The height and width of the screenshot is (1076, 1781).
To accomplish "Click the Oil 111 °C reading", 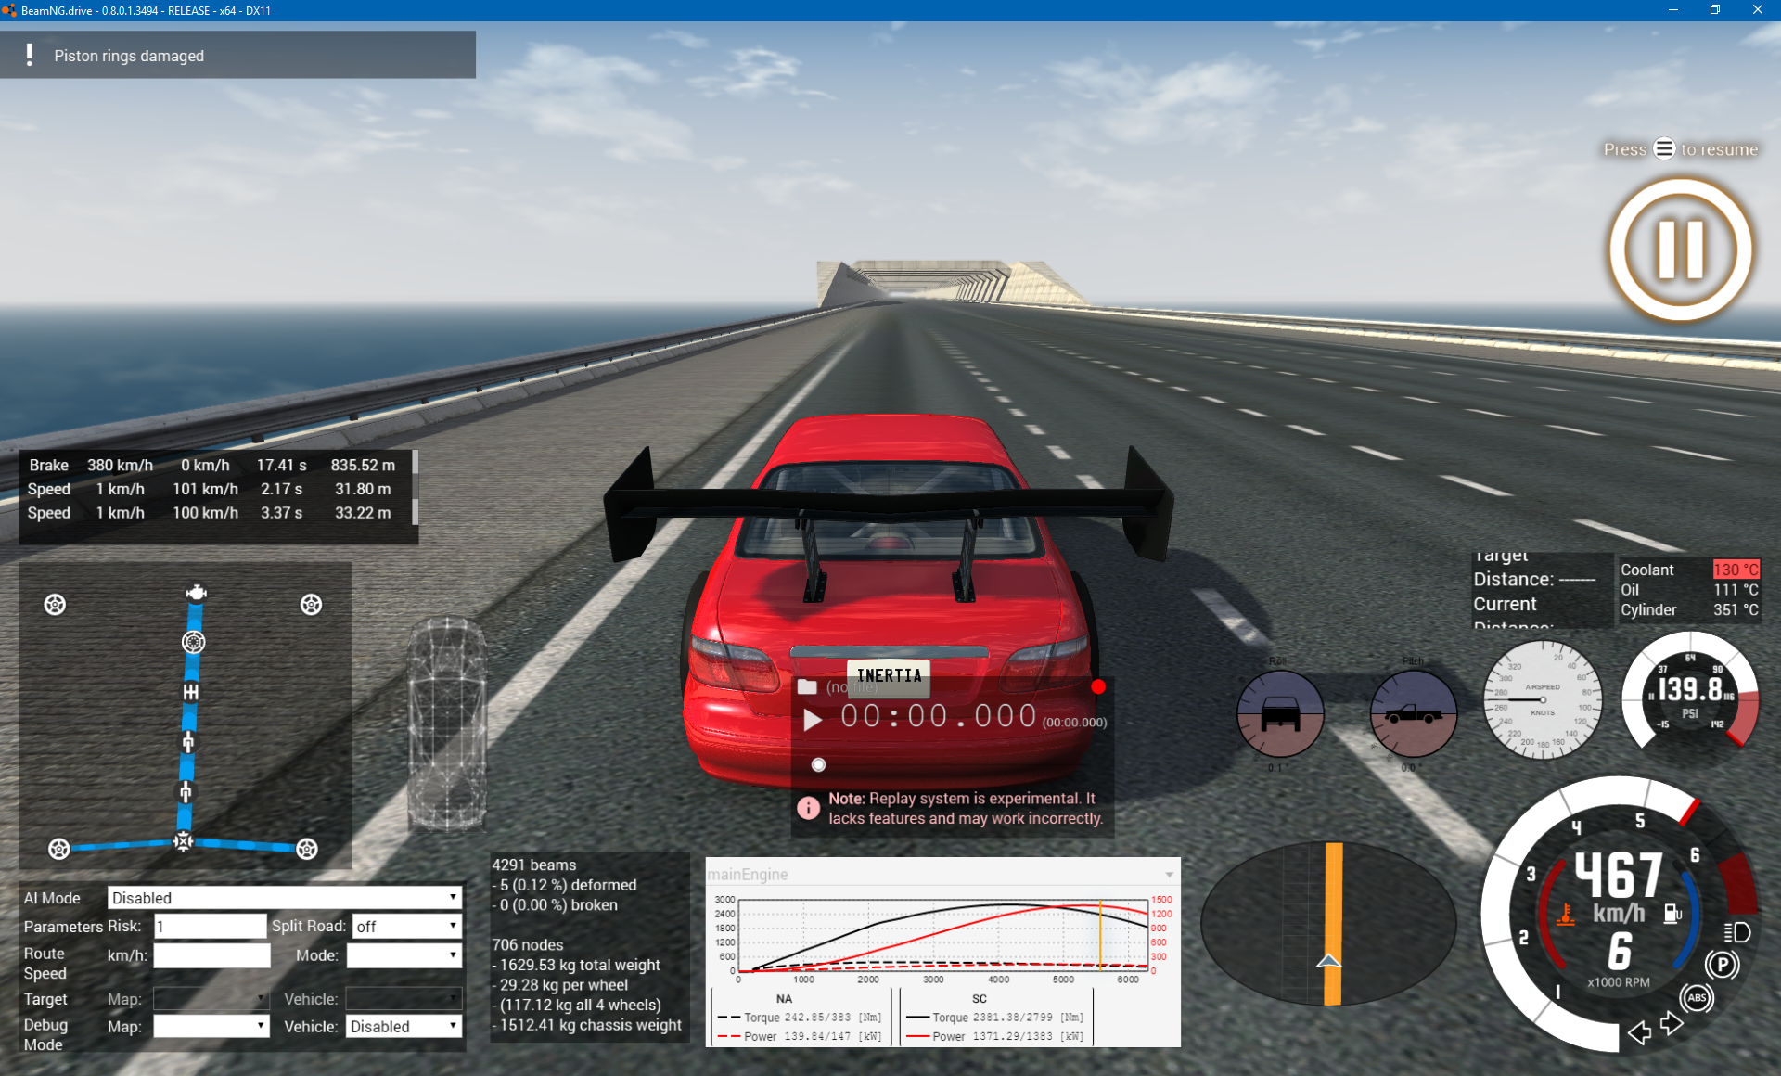I will (x=1689, y=590).
